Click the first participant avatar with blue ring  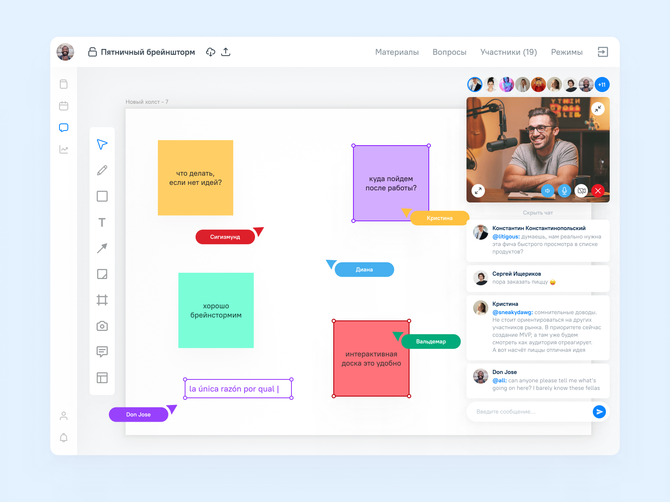click(x=475, y=85)
